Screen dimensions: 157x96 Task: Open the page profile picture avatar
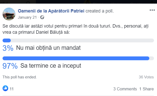pos(9,14)
